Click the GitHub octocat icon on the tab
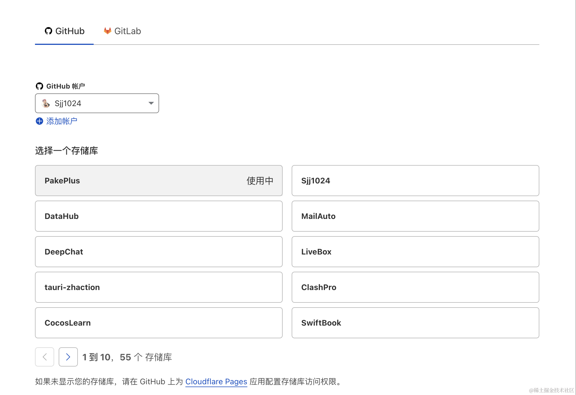 coord(48,31)
